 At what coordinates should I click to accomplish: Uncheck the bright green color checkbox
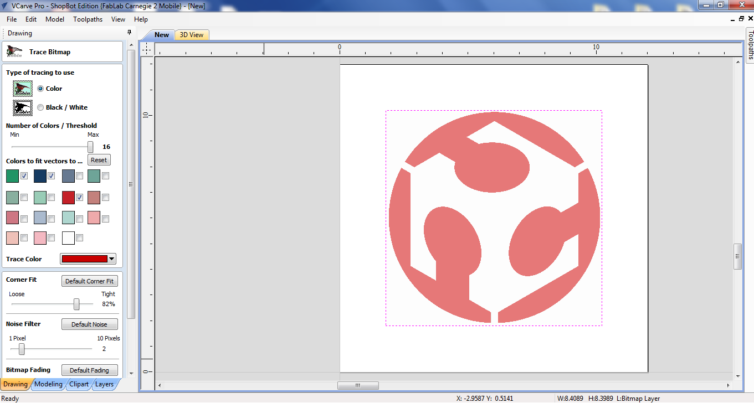click(x=24, y=175)
